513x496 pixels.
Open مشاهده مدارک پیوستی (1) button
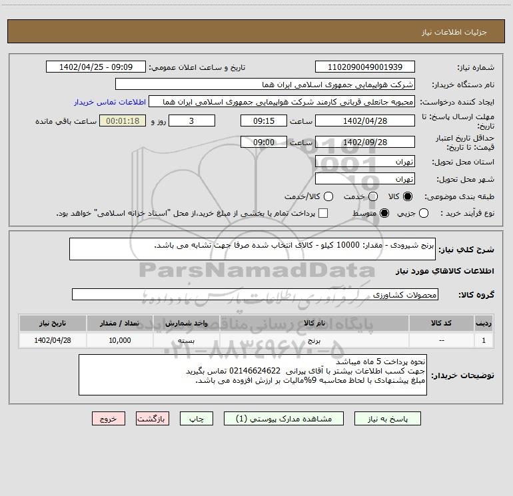pyautogui.click(x=284, y=419)
